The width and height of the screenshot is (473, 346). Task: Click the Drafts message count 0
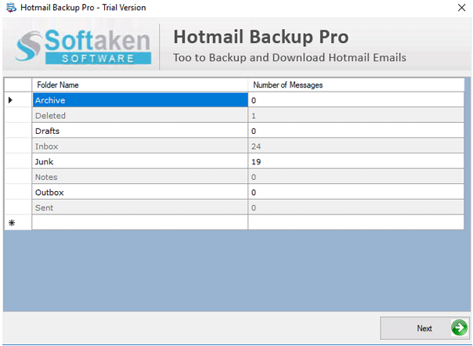(x=356, y=131)
